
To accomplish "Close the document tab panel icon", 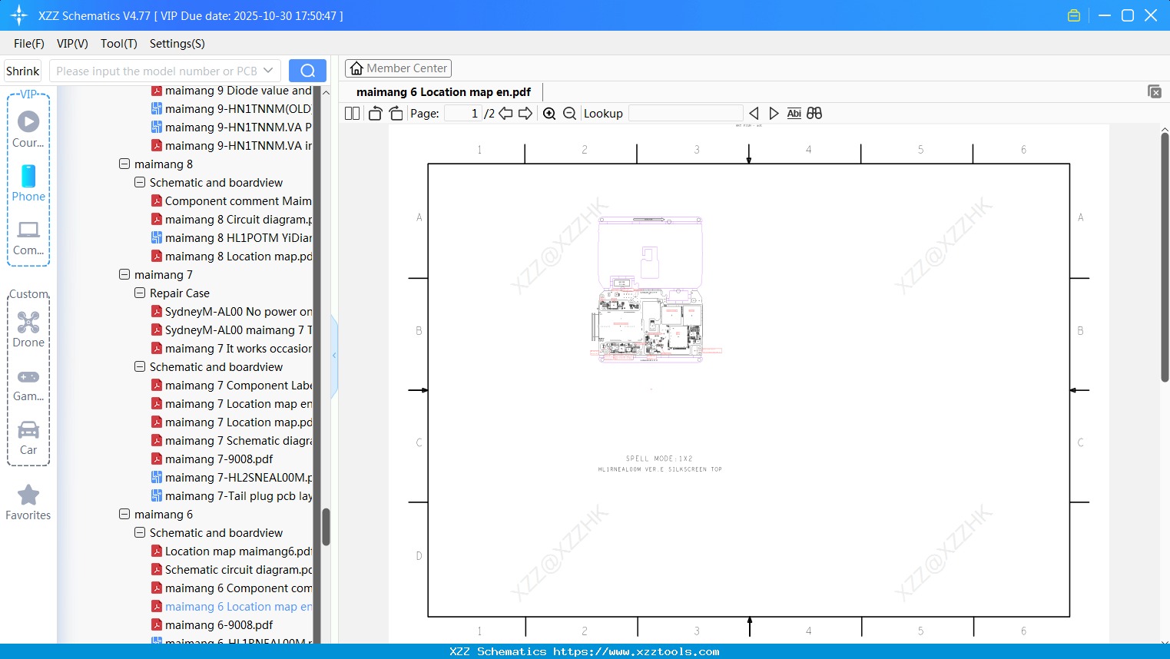I will coord(1155,91).
